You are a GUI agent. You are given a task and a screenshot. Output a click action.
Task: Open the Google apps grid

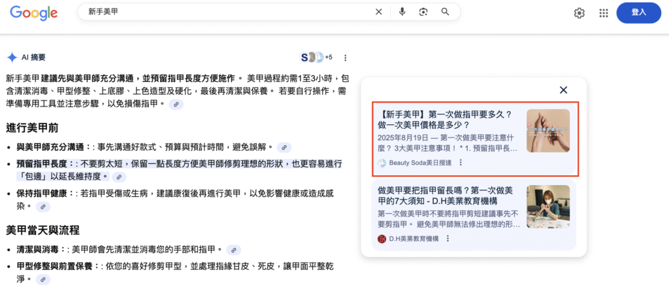[x=604, y=13]
